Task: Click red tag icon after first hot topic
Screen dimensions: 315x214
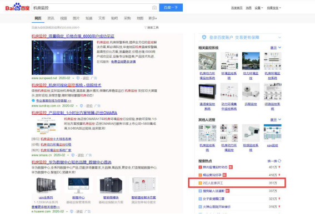Action: point(231,167)
